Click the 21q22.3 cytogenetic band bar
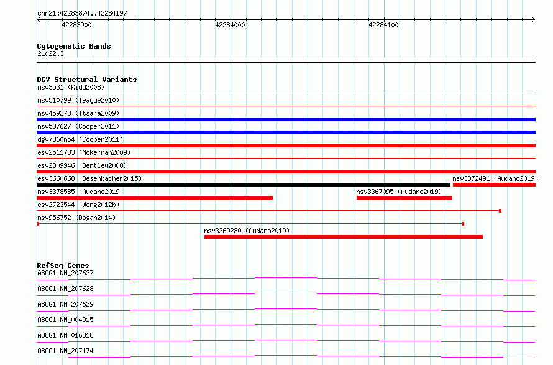Viewport: 553px width, 365px height. tap(286, 60)
